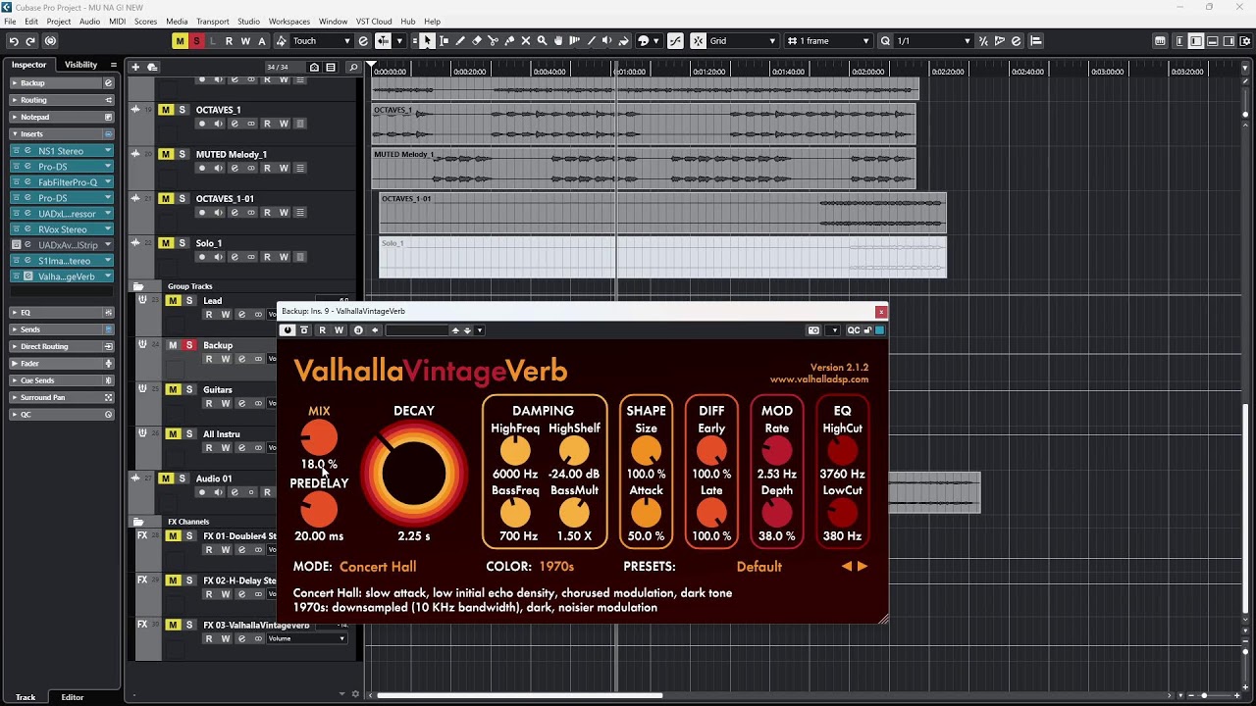Click the OCTAVES_1-01 audio clip
Image resolution: width=1256 pixels, height=706 pixels.
pos(663,213)
